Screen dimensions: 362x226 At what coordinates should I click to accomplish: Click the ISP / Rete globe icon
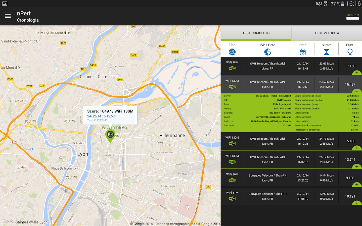[267, 52]
